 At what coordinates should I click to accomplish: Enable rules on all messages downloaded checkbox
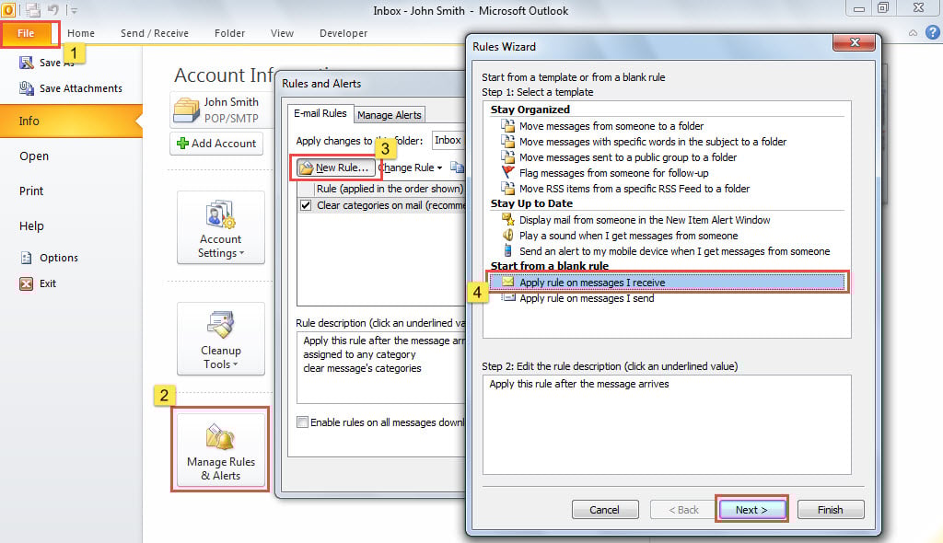(302, 422)
